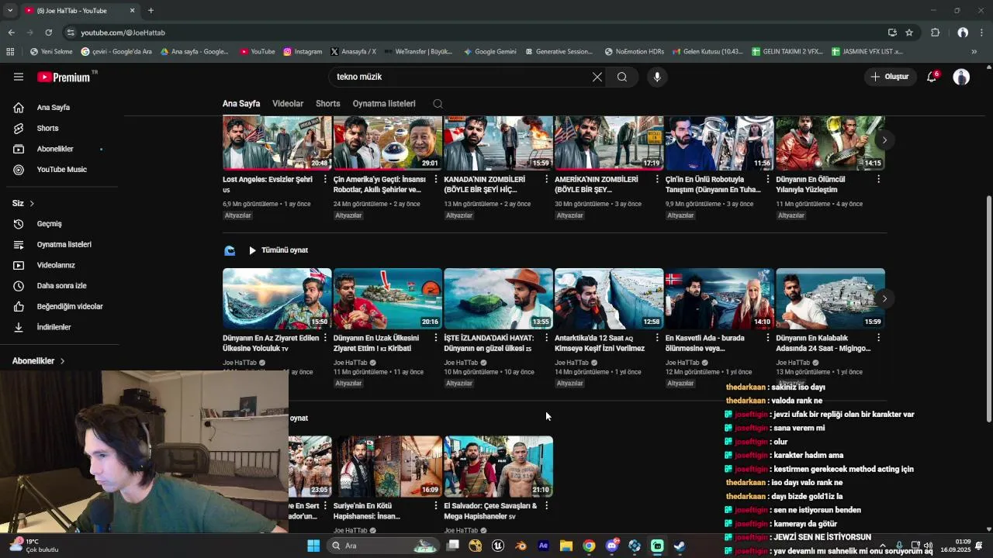Open After Effects from the taskbar

click(543, 546)
